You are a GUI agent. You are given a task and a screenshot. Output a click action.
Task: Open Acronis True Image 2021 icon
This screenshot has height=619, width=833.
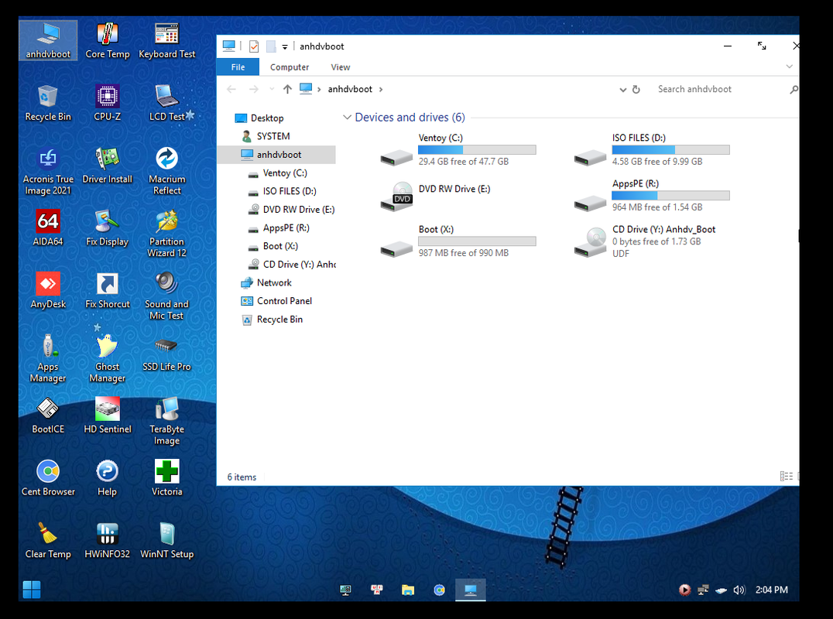click(48, 171)
